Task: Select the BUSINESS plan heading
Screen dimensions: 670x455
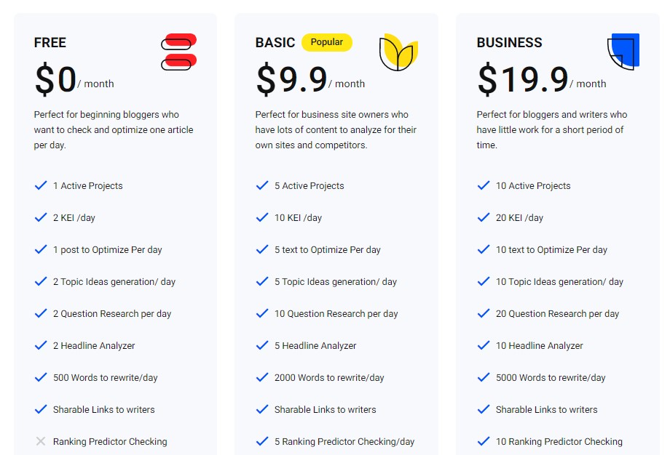Action: [x=509, y=43]
